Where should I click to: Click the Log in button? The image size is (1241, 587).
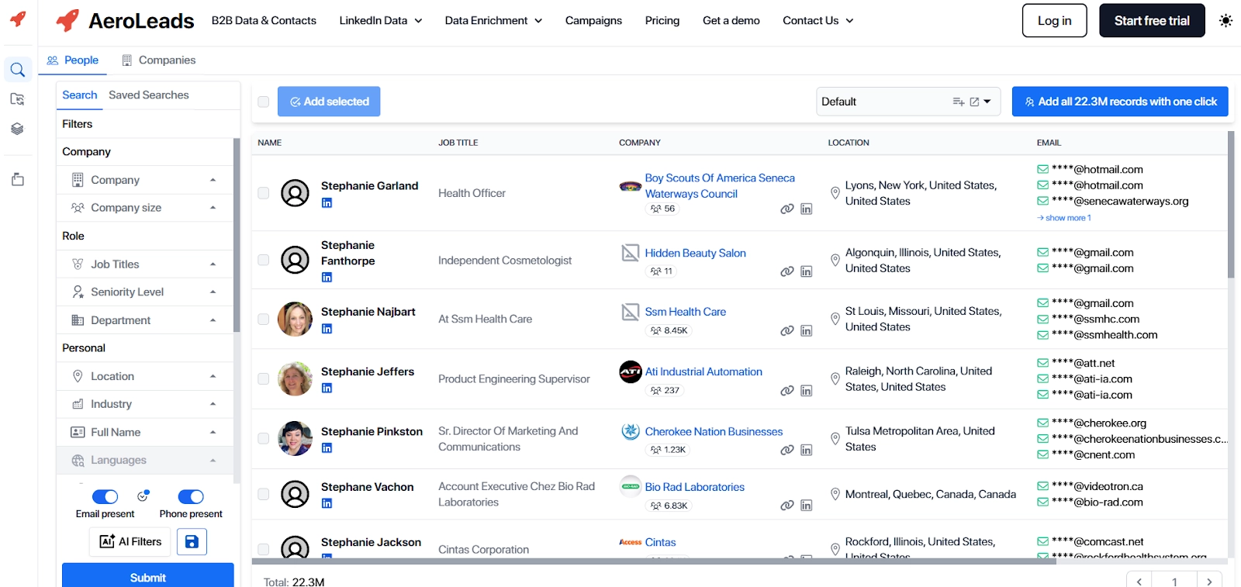click(x=1055, y=21)
